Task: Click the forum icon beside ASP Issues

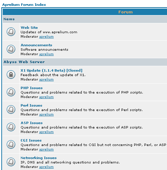Action: (11, 127)
